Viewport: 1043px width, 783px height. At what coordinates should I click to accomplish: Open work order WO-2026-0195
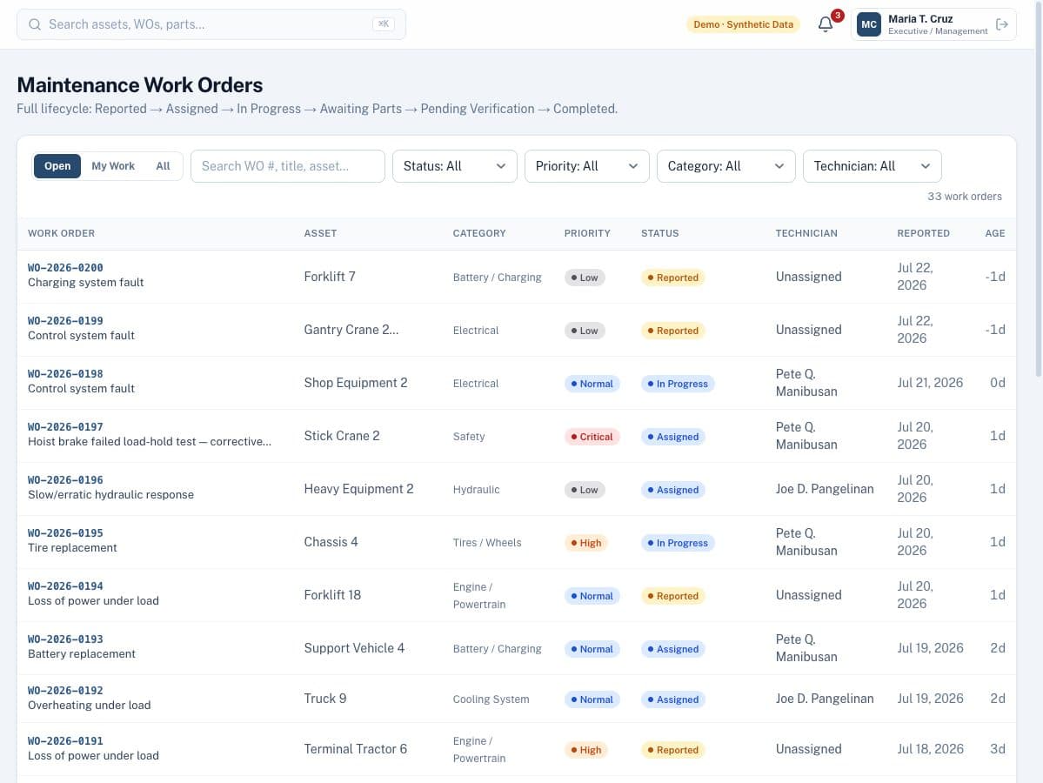tap(65, 533)
